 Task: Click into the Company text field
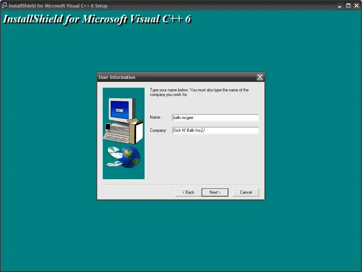(x=215, y=130)
